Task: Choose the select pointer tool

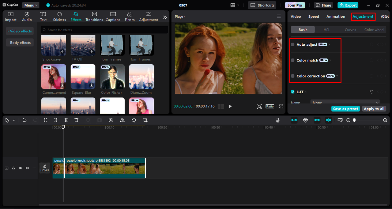Action: click(x=7, y=120)
